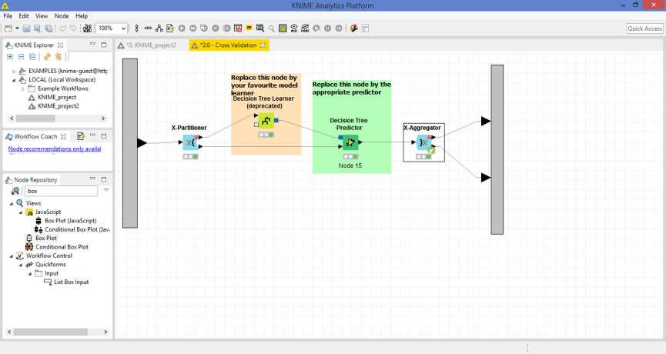Collapse the JavaScript subcategory
This screenshot has height=354, width=666.
(21, 212)
